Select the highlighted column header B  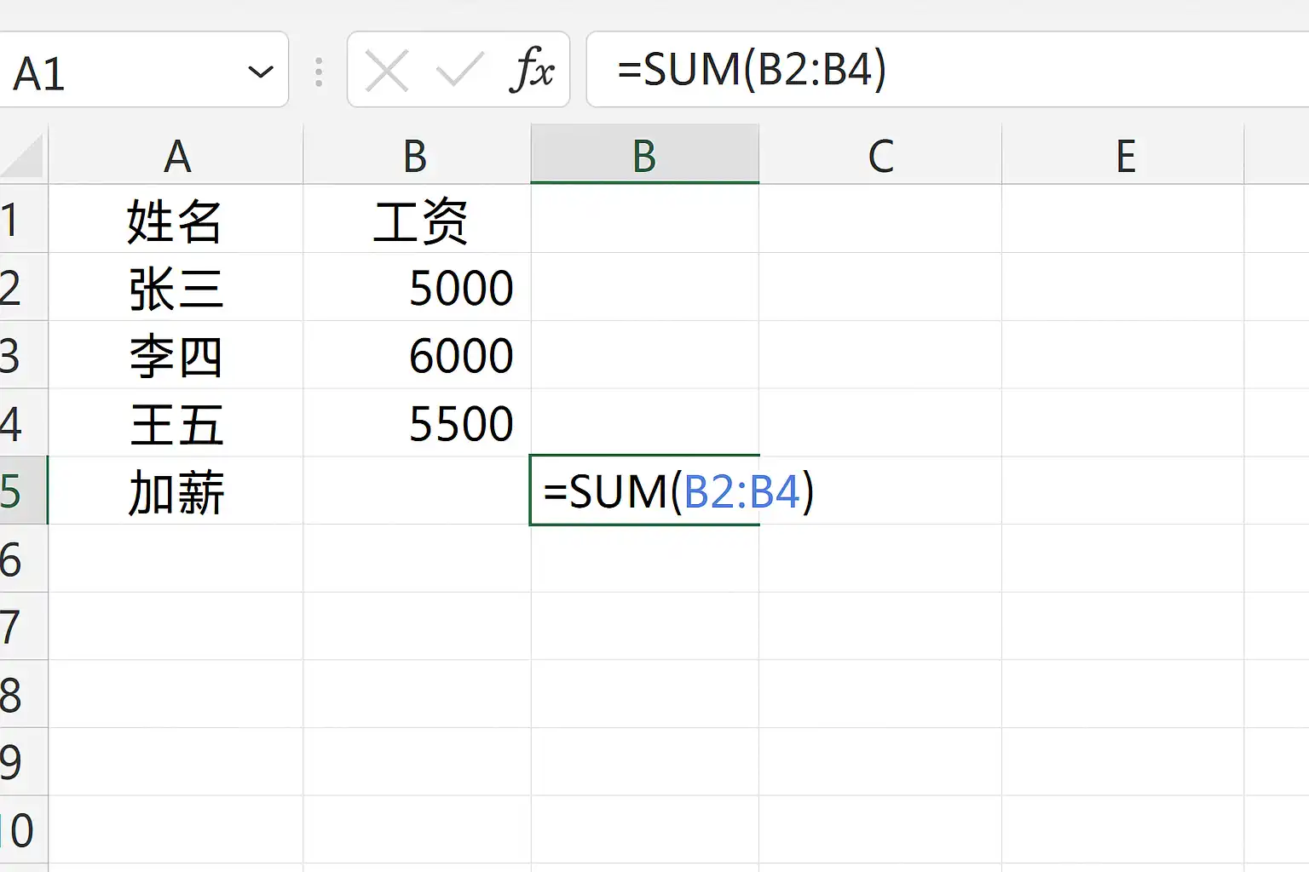tap(644, 156)
